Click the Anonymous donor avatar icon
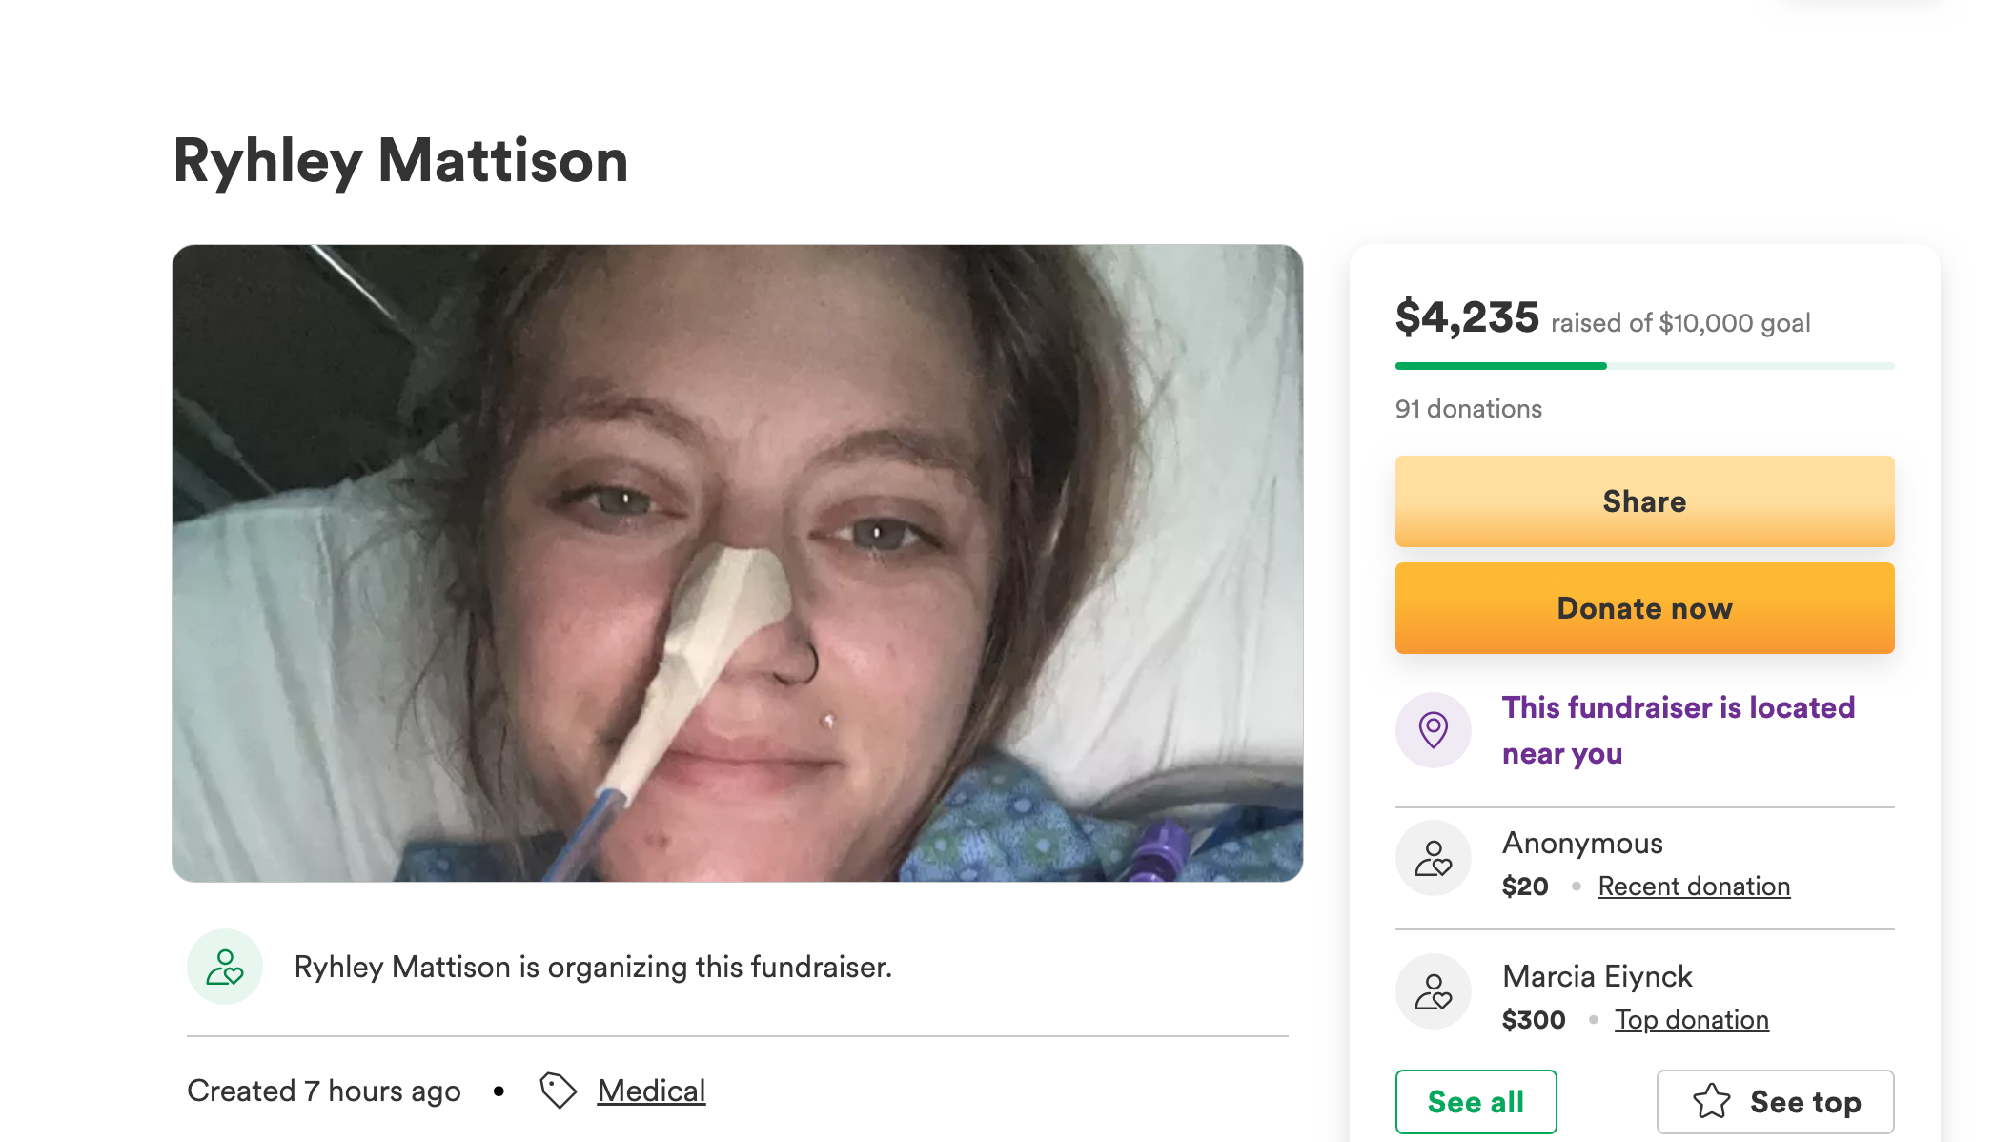 point(1434,858)
